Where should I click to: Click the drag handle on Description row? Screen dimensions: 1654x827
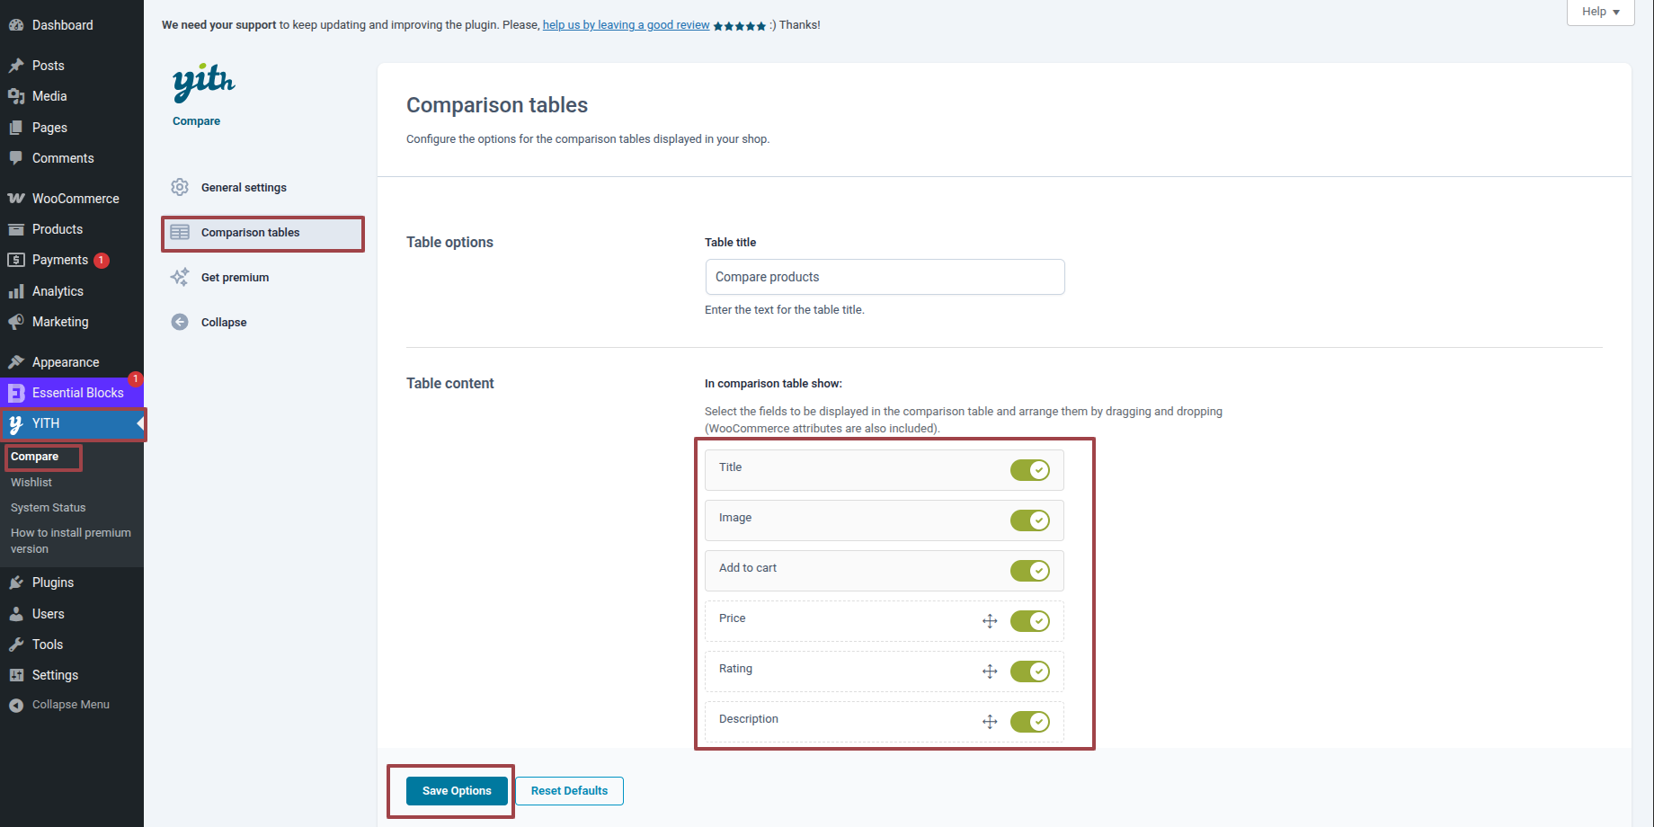(x=990, y=722)
